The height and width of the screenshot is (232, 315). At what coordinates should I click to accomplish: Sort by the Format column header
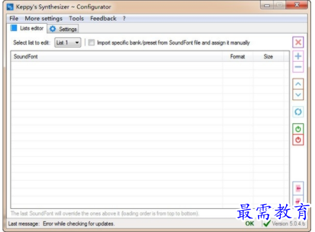point(237,57)
